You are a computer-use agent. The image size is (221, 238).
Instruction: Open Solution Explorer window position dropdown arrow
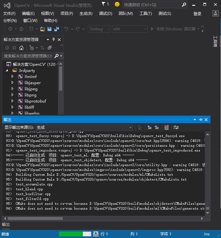tap(48, 40)
